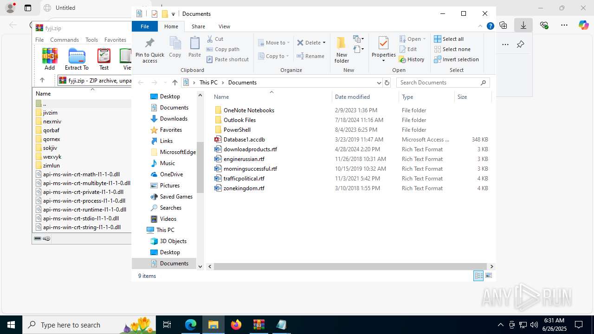Select api-ms-win-crt-math-l1-1-0.dll in WinRAR
The width and height of the screenshot is (594, 334).
click(x=81, y=174)
